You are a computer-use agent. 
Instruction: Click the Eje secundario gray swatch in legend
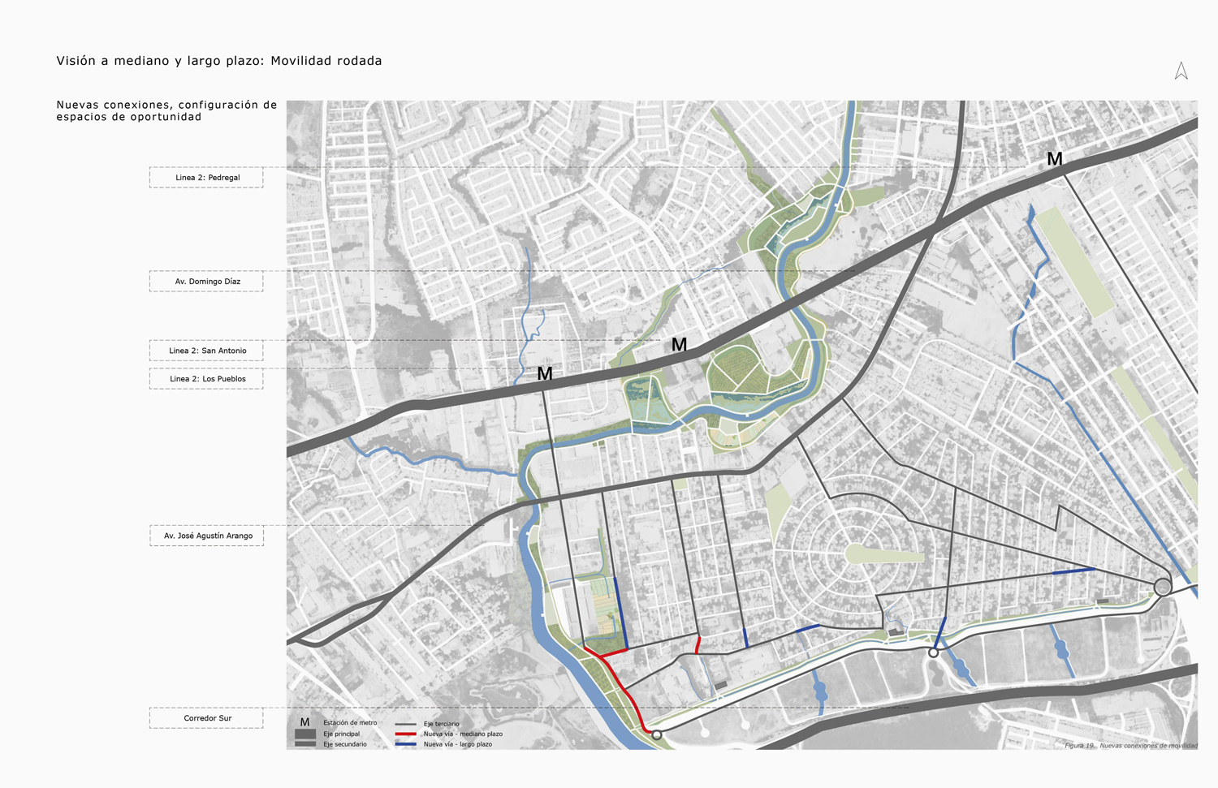tap(305, 743)
